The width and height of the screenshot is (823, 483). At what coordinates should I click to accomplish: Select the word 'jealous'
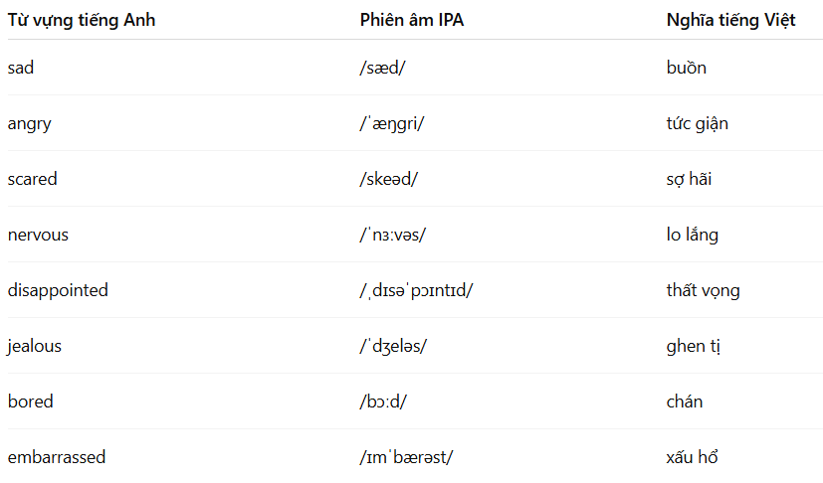34,346
